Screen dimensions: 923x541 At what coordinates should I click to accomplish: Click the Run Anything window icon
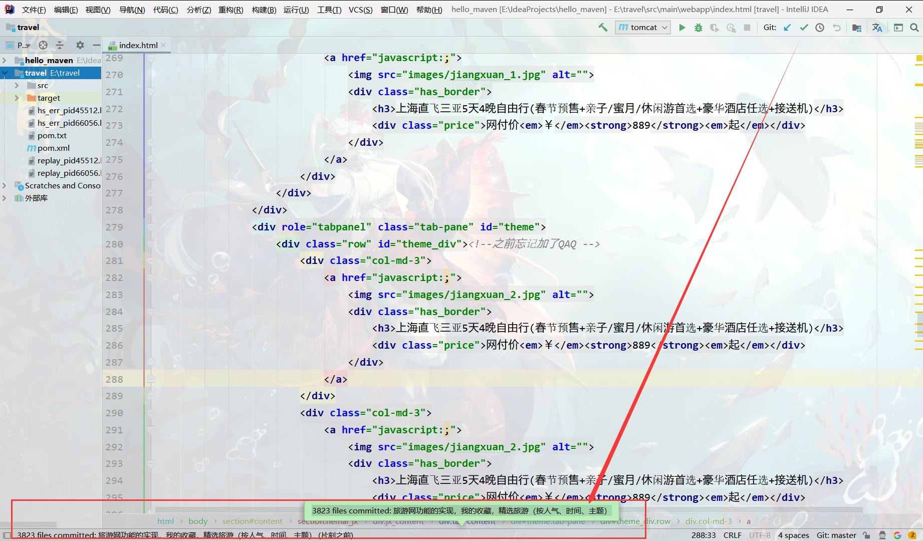point(898,28)
